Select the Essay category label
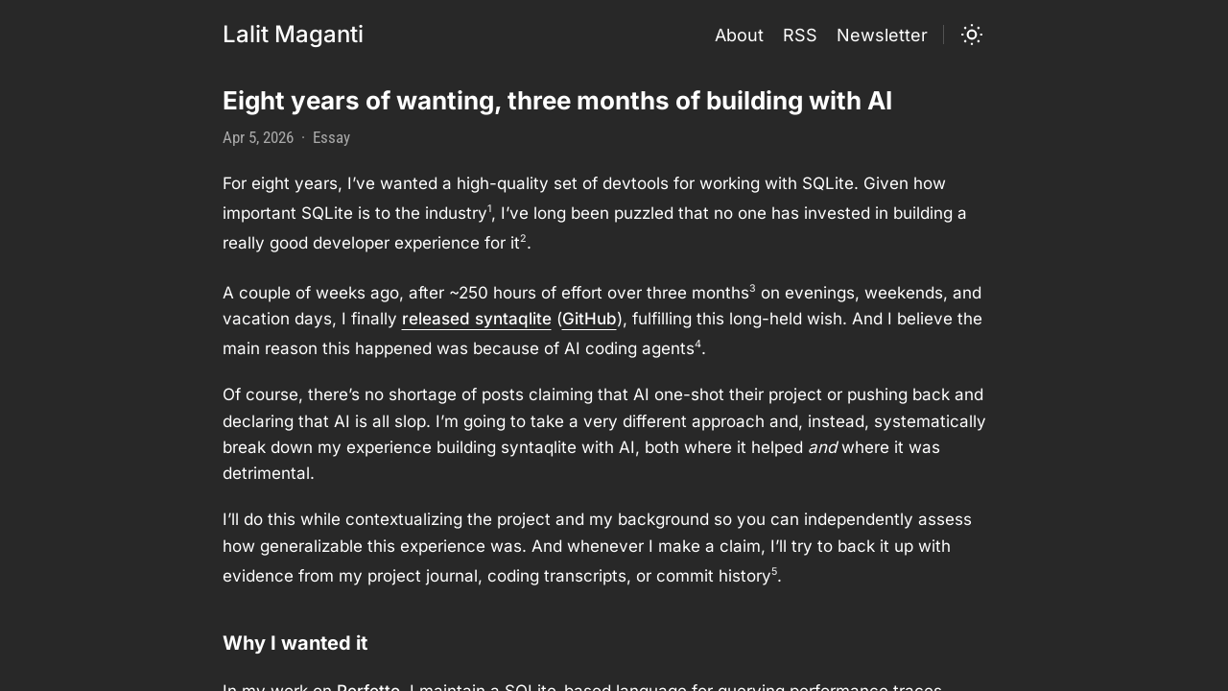This screenshot has height=691, width=1228. 331,137
